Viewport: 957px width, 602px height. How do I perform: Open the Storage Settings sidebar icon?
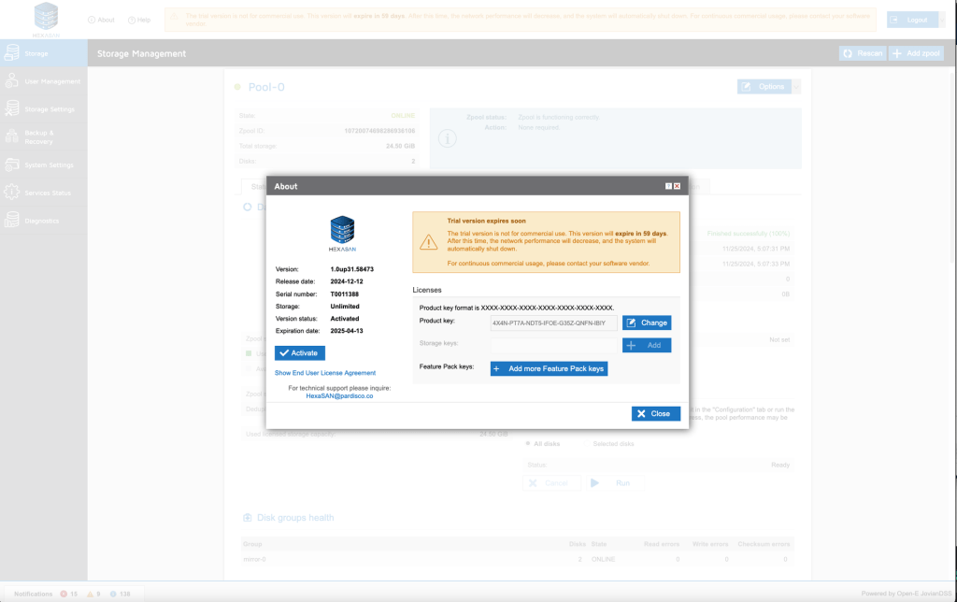[x=13, y=109]
